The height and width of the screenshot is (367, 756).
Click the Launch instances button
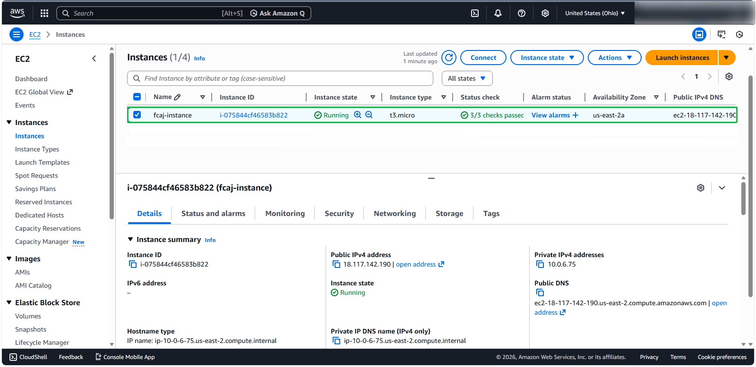682,58
